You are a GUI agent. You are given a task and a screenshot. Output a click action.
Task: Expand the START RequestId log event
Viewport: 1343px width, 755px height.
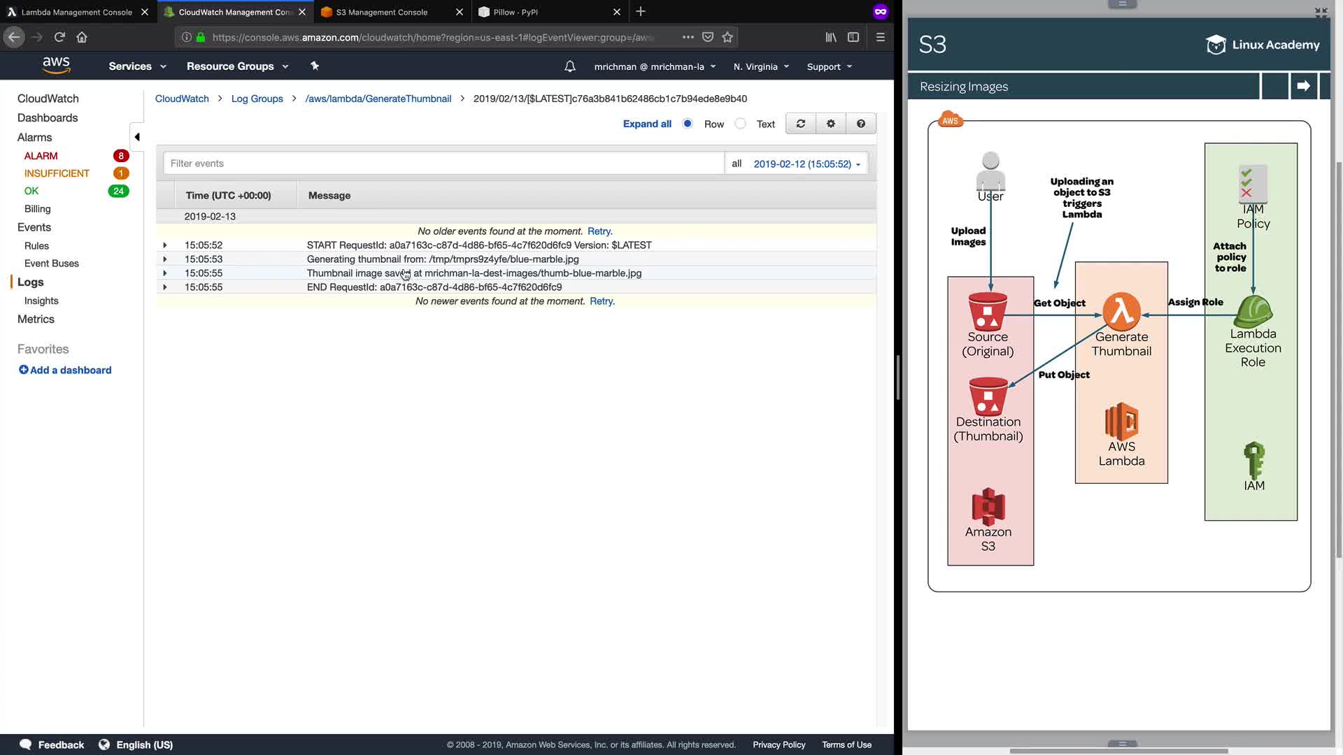point(165,245)
